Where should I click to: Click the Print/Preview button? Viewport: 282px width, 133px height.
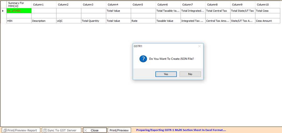(119, 130)
